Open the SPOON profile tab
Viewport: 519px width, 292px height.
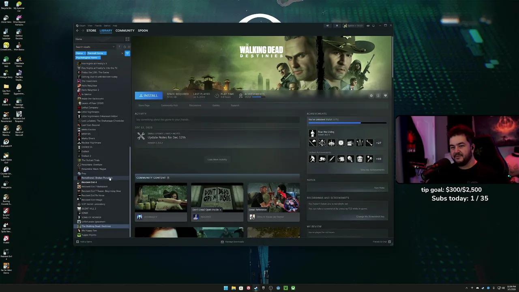tap(143, 30)
